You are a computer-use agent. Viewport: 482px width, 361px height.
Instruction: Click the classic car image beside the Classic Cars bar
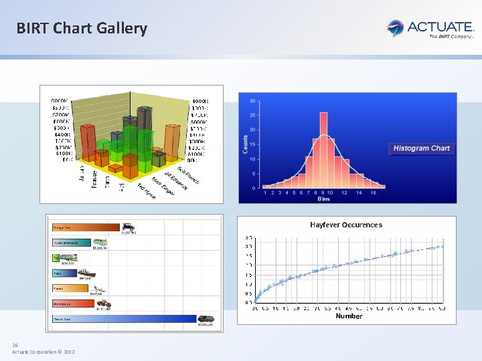pos(206,319)
